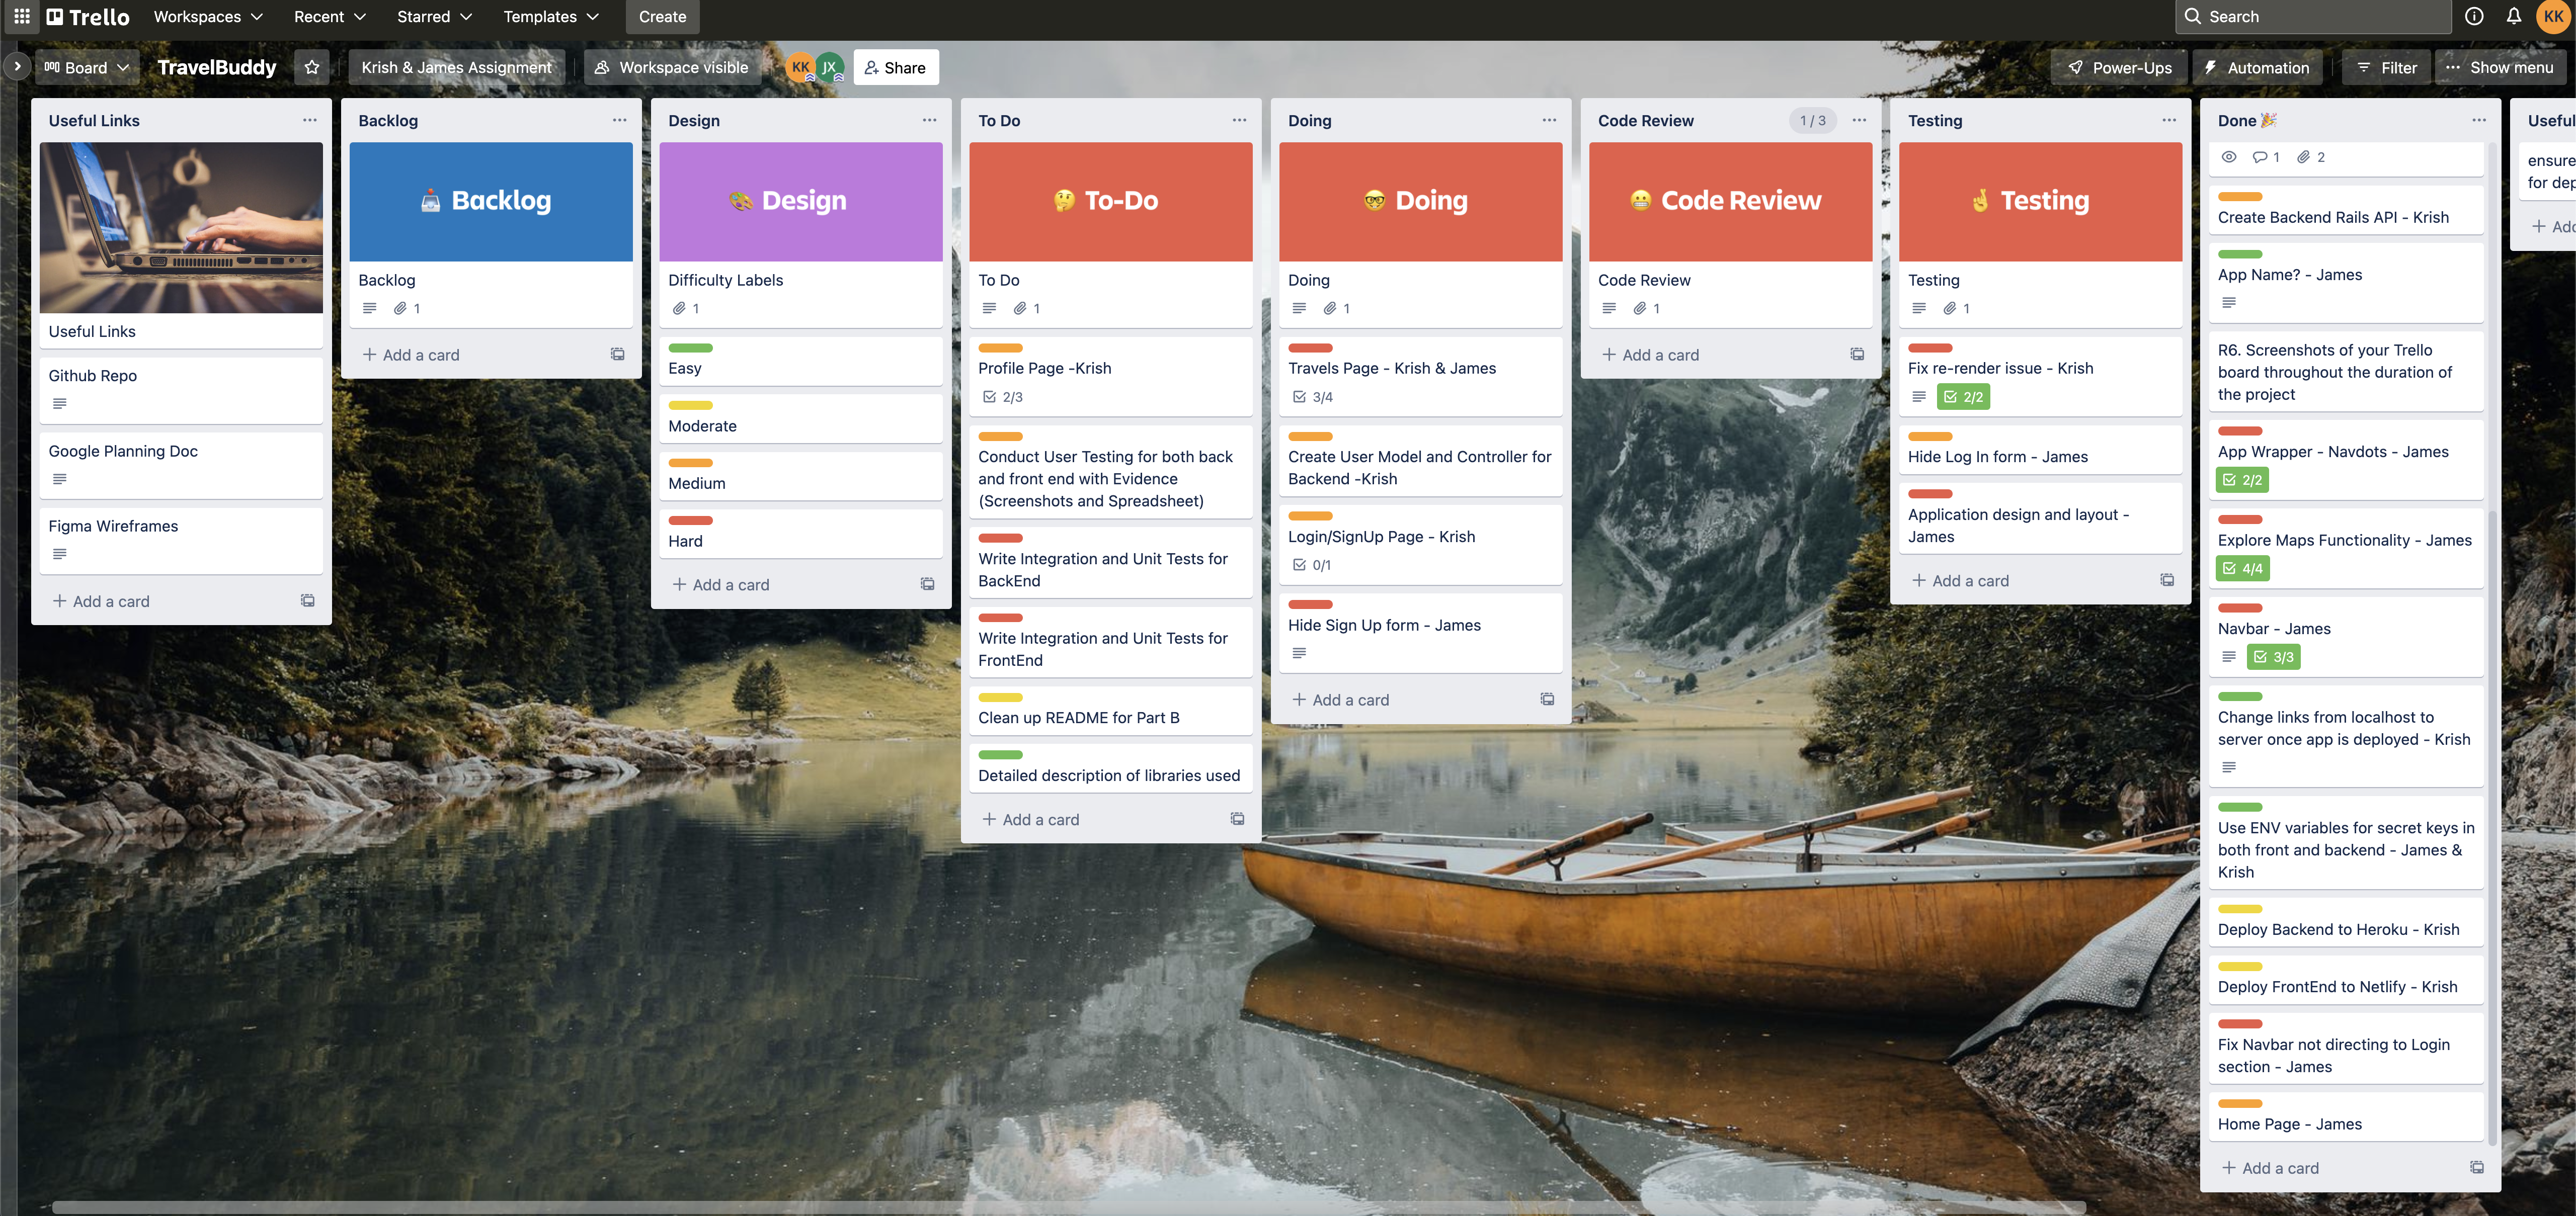Click the Share button
This screenshot has width=2576, height=1216.
pos(895,67)
